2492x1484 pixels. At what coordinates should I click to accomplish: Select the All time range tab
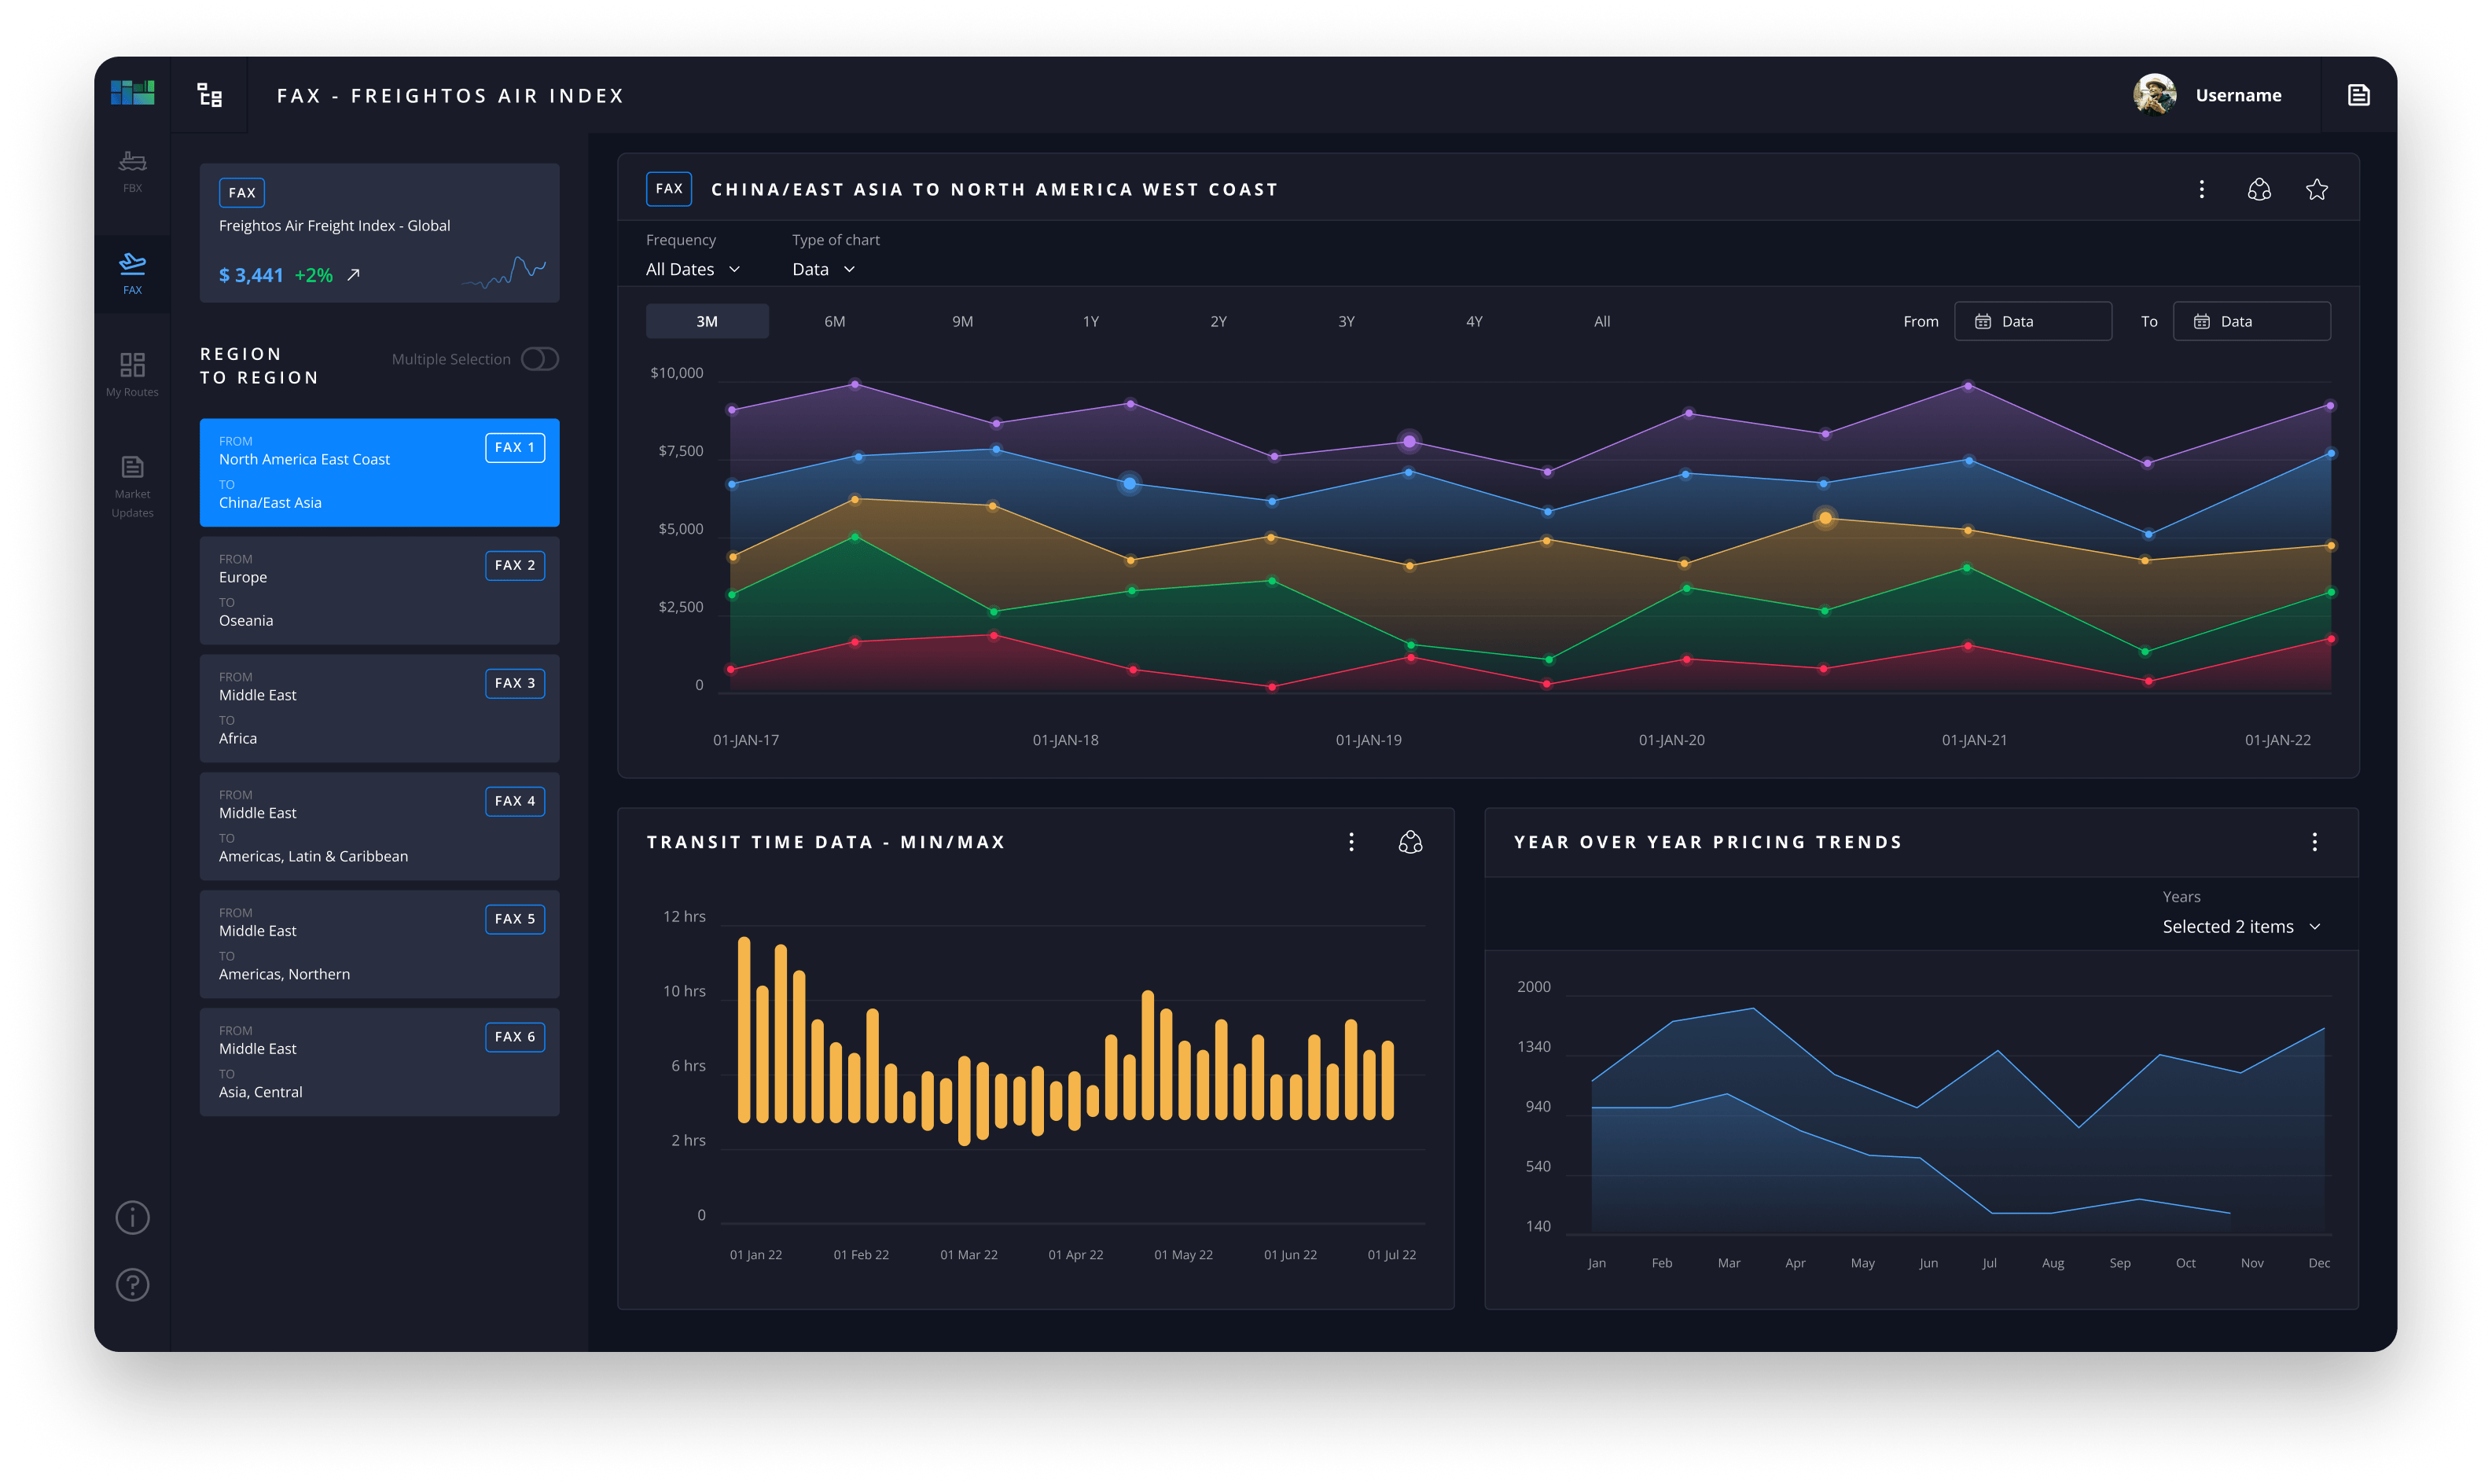tap(1601, 321)
